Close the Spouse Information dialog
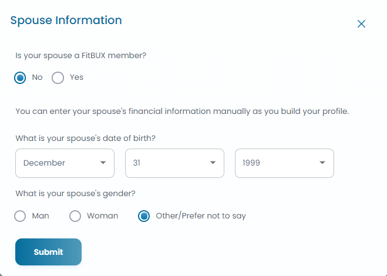This screenshot has height=276, width=387. 361,24
